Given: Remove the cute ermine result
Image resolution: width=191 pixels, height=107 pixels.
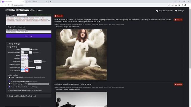Looking at the screenshot, I should [178, 20].
